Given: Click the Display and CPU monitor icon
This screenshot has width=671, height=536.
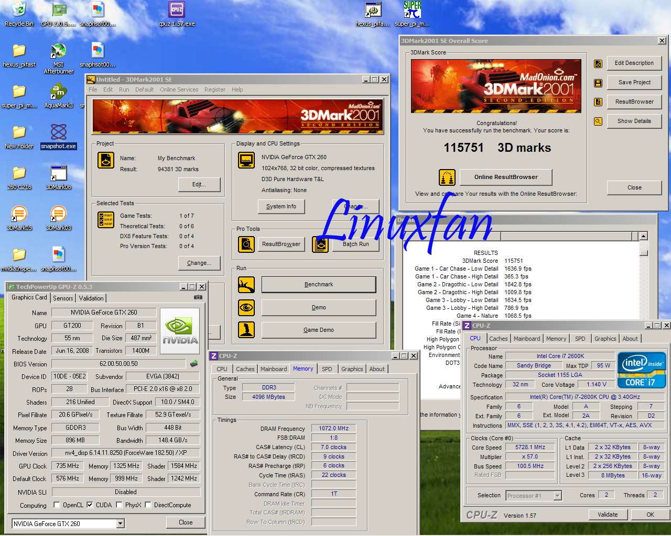Looking at the screenshot, I should click(x=246, y=160).
